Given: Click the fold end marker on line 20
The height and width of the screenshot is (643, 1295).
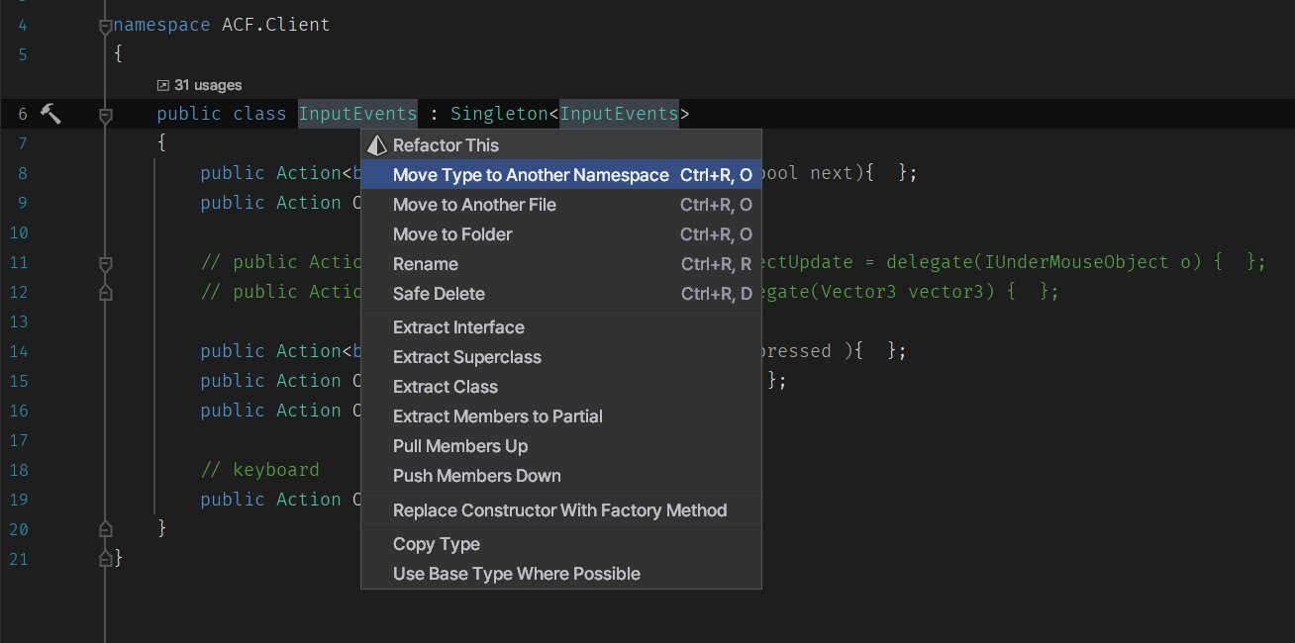Looking at the screenshot, I should [106, 529].
